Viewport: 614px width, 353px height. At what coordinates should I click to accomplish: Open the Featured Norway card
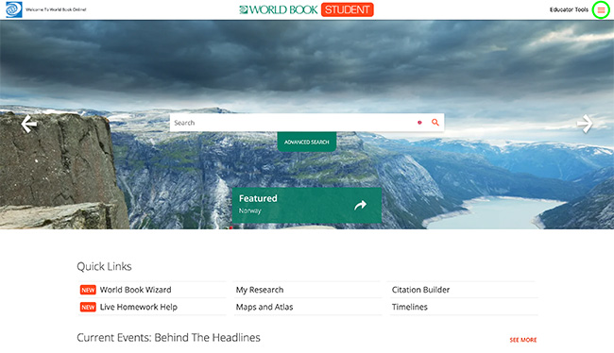click(307, 205)
